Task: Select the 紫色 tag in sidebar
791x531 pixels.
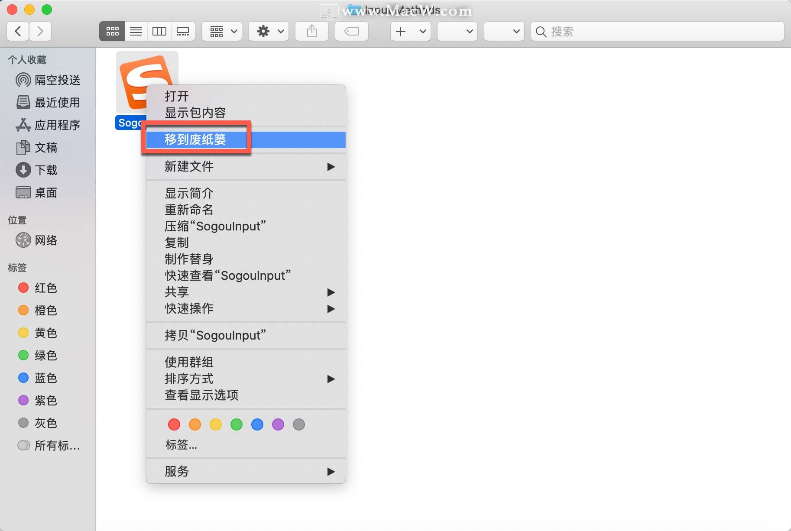Action: [x=48, y=401]
